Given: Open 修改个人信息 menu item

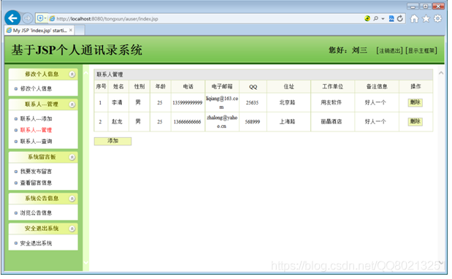Looking at the screenshot, I should click(x=36, y=89).
